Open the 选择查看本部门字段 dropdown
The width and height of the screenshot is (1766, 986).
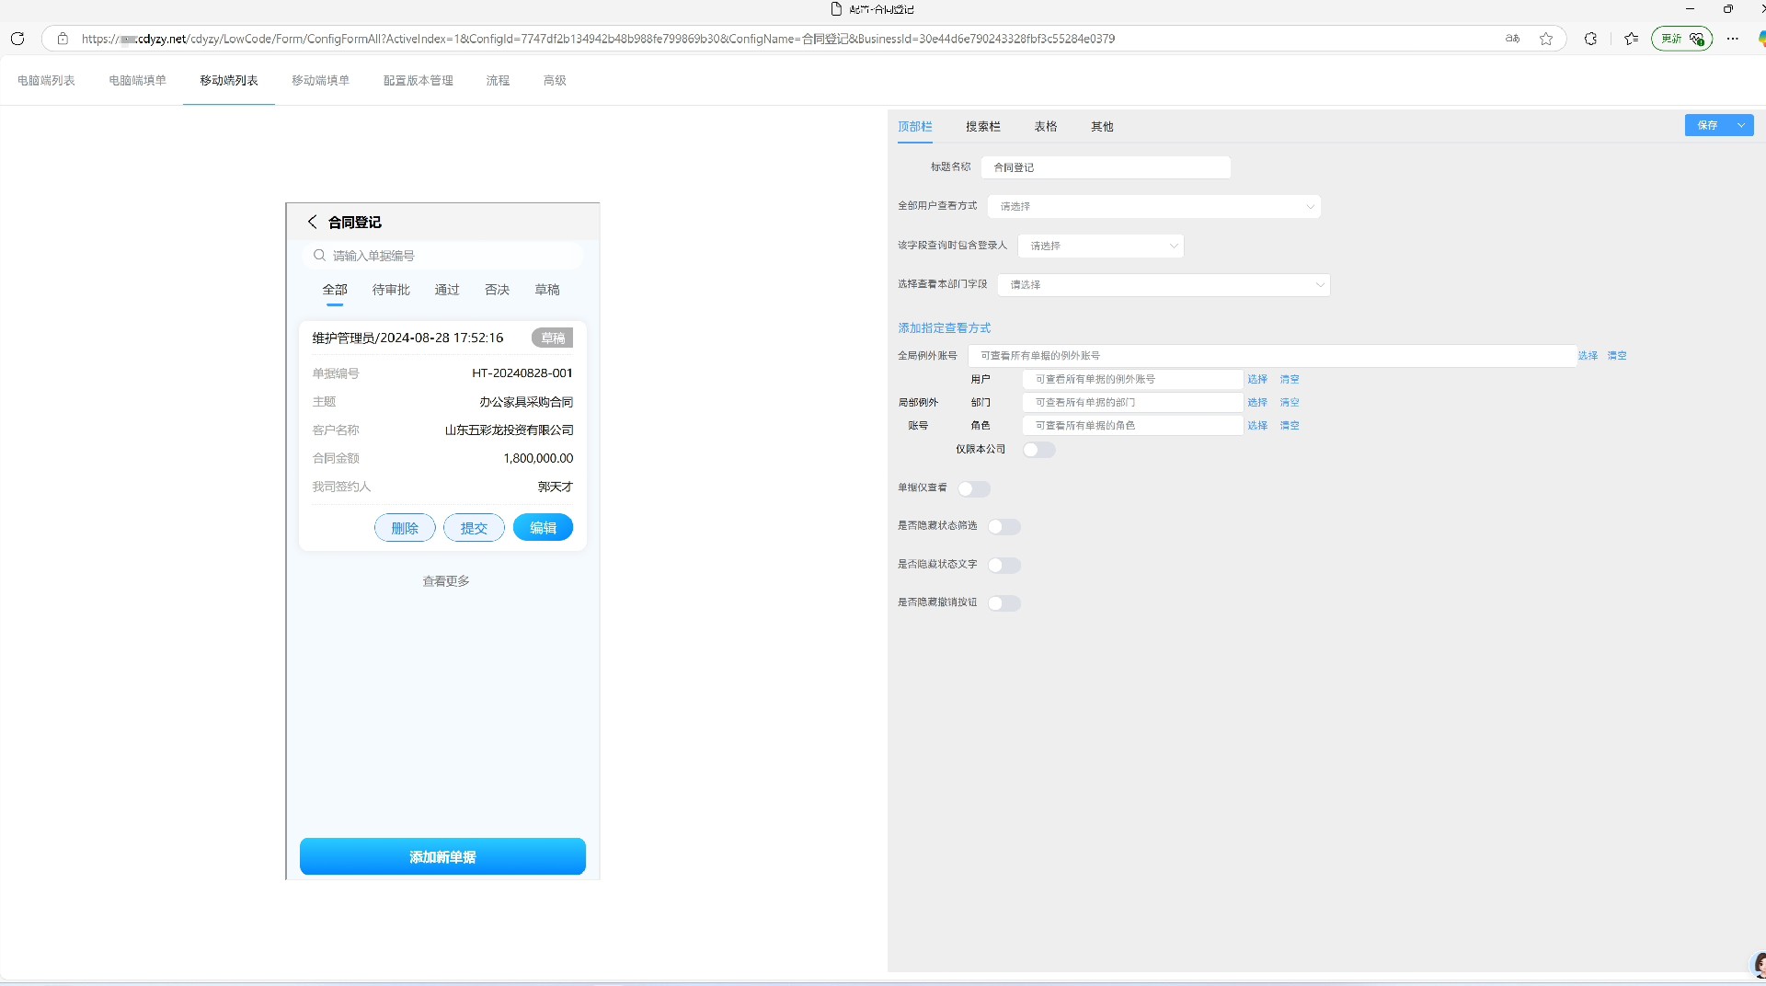click(x=1164, y=285)
